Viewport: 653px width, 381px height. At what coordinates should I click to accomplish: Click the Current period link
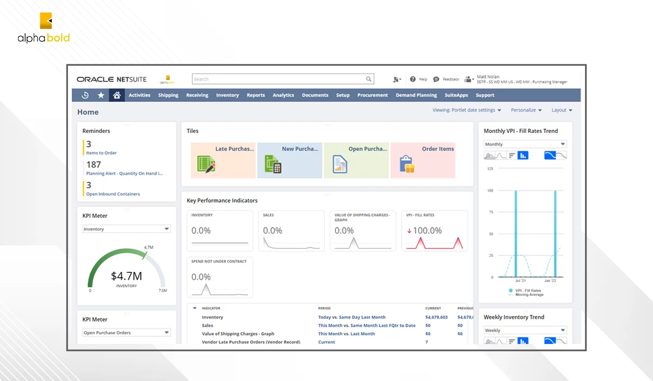326,342
